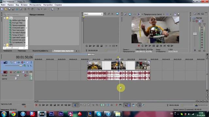
Task: Open the audio track automation settings dropdown
Action: (x=27, y=75)
